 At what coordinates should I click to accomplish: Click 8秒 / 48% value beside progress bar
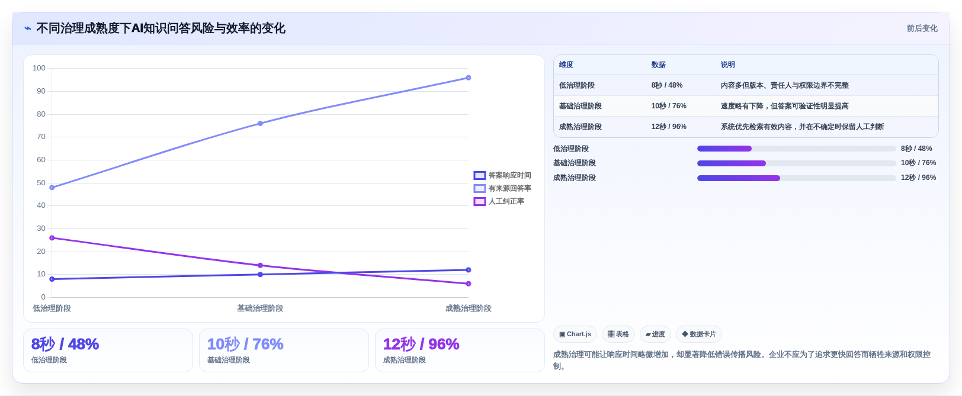coord(916,149)
